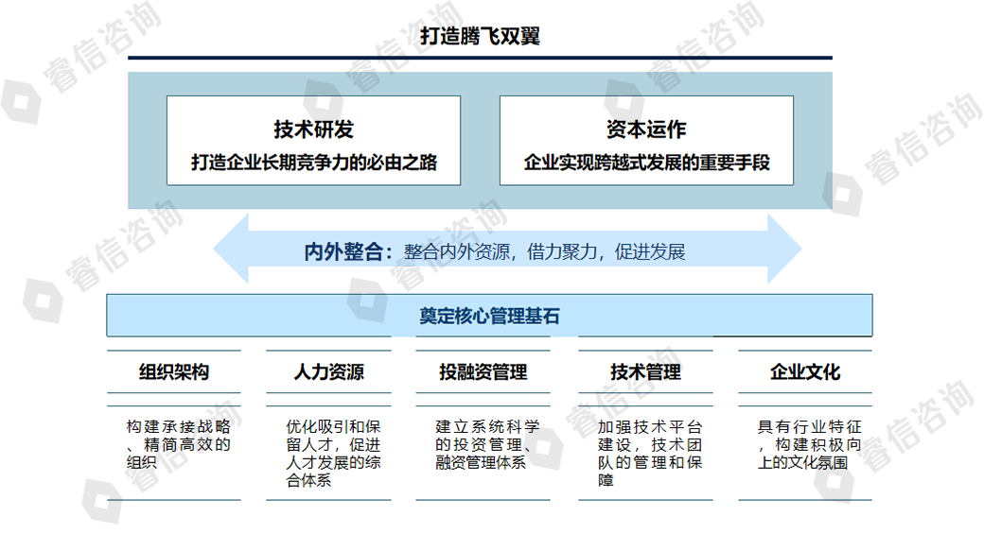984x534 pixels.
Task: Select the 内外整合 label in the arrow
Action: [346, 251]
